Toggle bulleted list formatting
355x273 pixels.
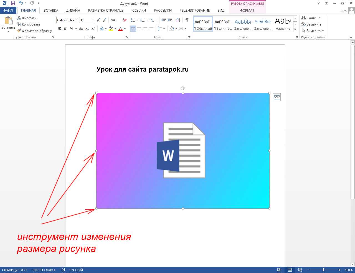pyautogui.click(x=133, y=20)
